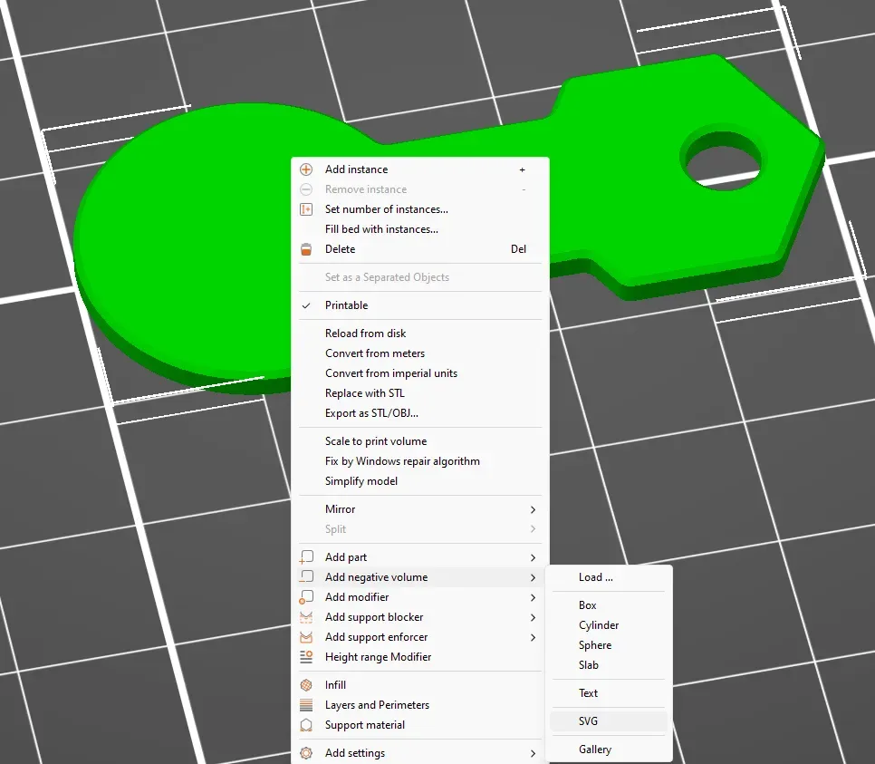This screenshot has width=875, height=764.
Task: Expand the Add part submenu arrow
Action: pyautogui.click(x=533, y=557)
